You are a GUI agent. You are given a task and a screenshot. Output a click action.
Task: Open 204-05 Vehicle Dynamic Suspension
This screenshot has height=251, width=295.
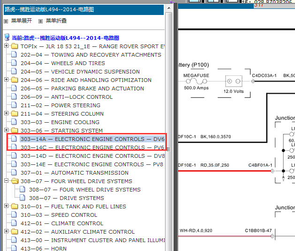[80, 72]
